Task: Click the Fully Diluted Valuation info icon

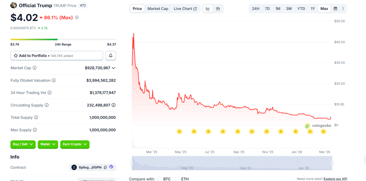Action: (x=54, y=81)
